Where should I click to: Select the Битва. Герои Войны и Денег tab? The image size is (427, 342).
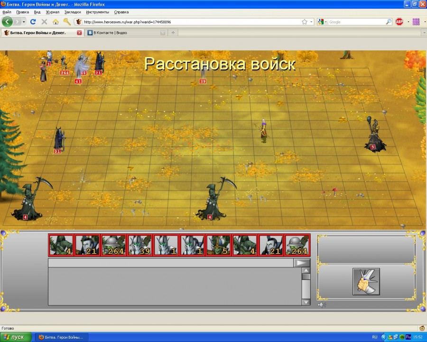pyautogui.click(x=42, y=33)
